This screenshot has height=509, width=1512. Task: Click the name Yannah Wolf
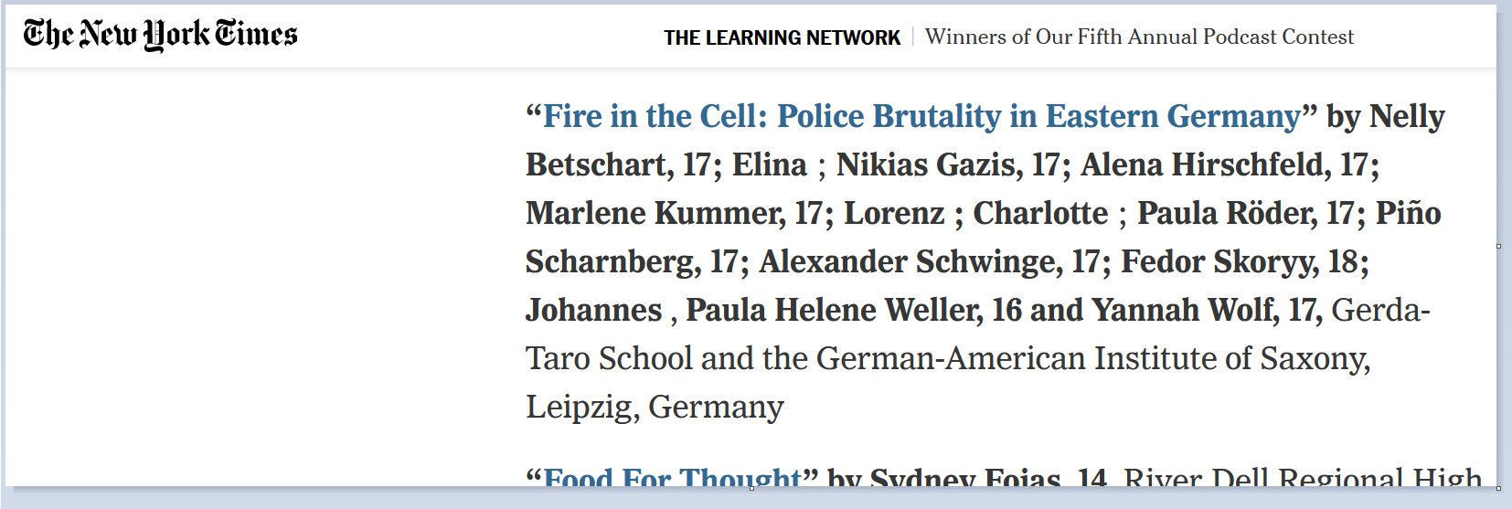point(1184,310)
